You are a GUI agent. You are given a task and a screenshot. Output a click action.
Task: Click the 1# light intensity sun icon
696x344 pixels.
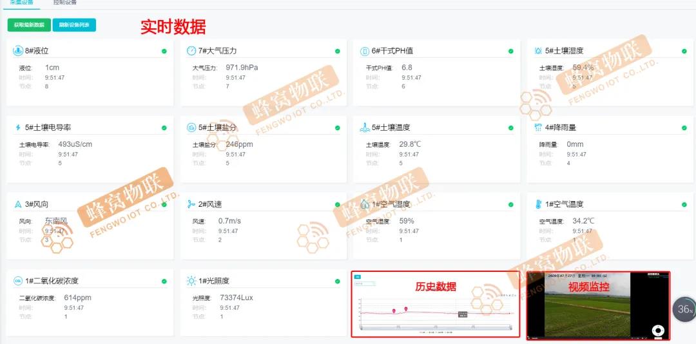pyautogui.click(x=191, y=281)
